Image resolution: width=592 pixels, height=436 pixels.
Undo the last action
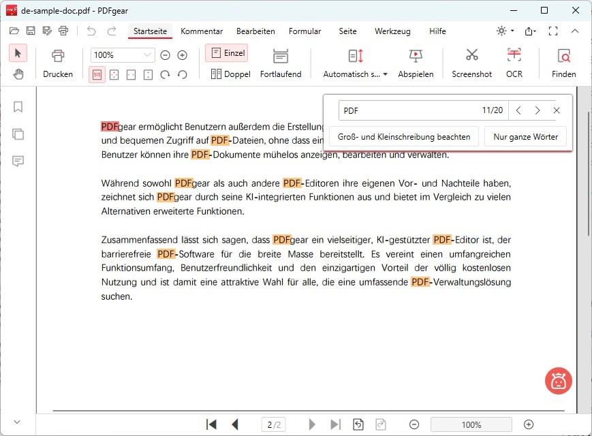tap(91, 31)
